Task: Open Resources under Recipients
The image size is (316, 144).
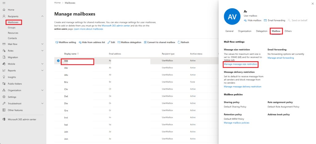Action: pyautogui.click(x=13, y=33)
